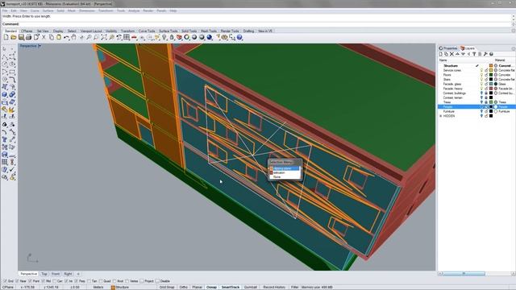Toggle Osnap in the status bar

pyautogui.click(x=211, y=288)
